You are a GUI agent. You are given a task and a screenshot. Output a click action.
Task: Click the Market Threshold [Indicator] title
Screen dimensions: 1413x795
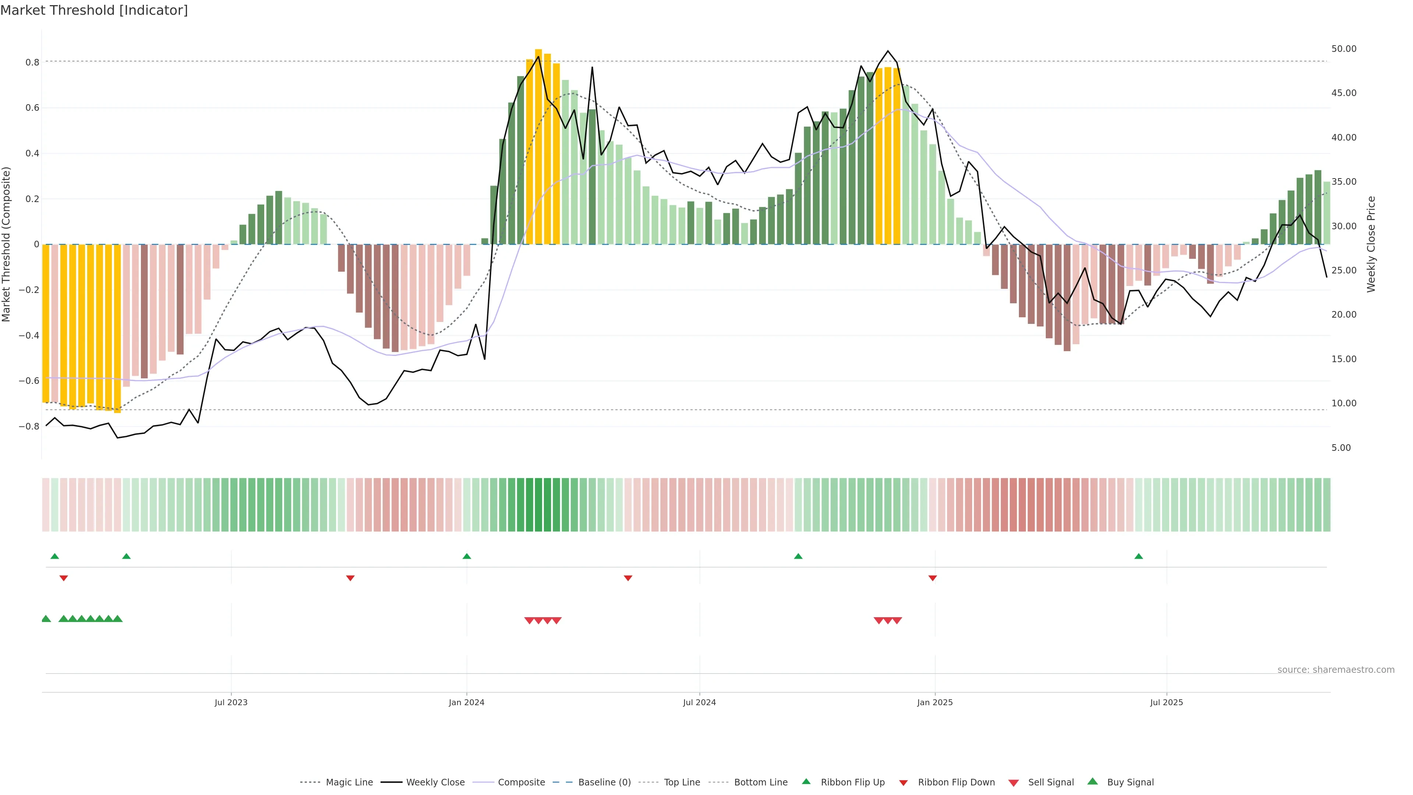point(94,10)
